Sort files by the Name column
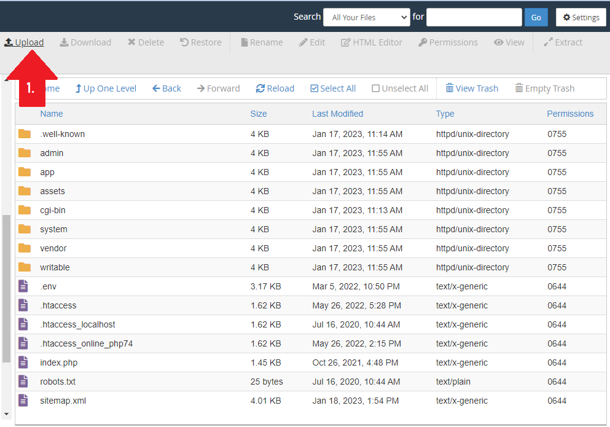 pyautogui.click(x=52, y=114)
